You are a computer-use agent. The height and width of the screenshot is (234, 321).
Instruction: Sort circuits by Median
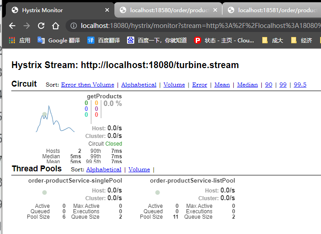click(x=247, y=84)
